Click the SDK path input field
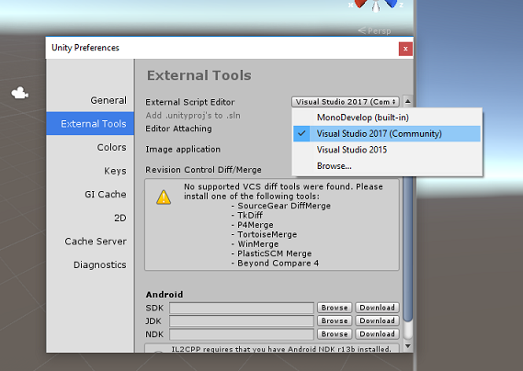 [242, 308]
